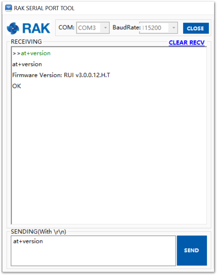Image resolution: width=217 pixels, height=275 pixels.
Task: Click the green >>at+version echoed line
Action: pyautogui.click(x=31, y=53)
